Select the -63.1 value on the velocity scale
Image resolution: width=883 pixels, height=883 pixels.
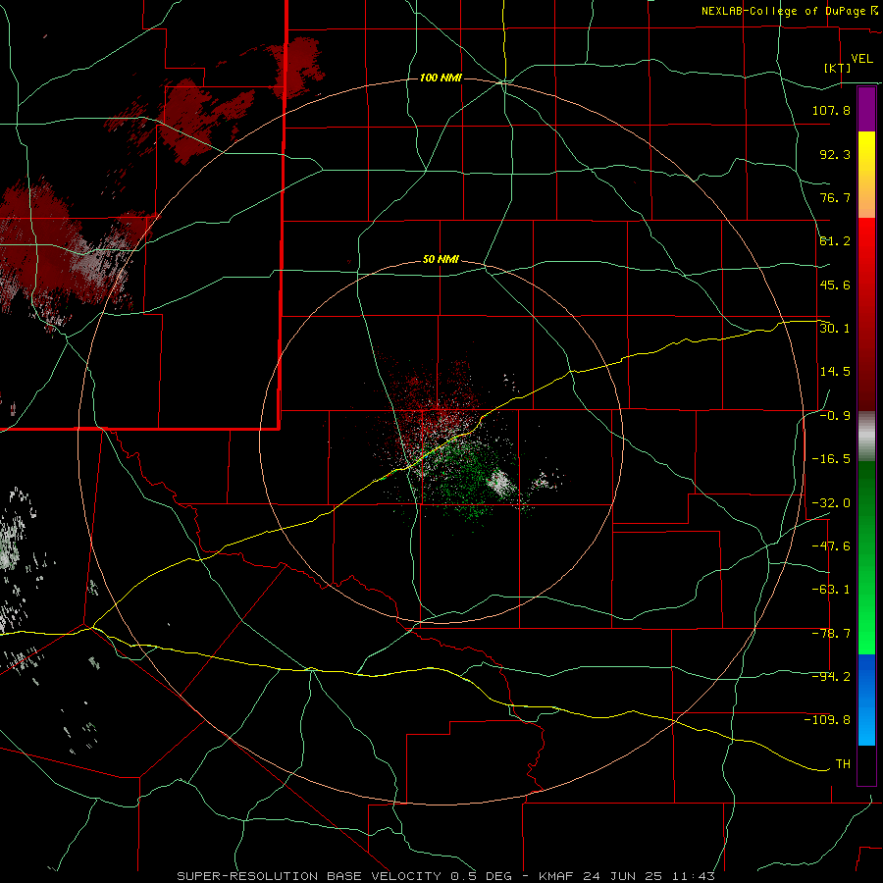831,590
